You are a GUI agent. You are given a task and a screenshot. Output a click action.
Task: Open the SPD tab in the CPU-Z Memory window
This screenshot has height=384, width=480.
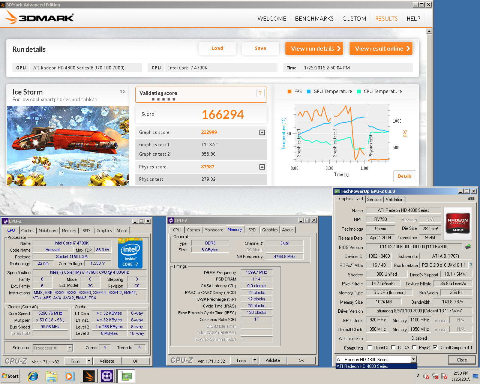(x=252, y=230)
